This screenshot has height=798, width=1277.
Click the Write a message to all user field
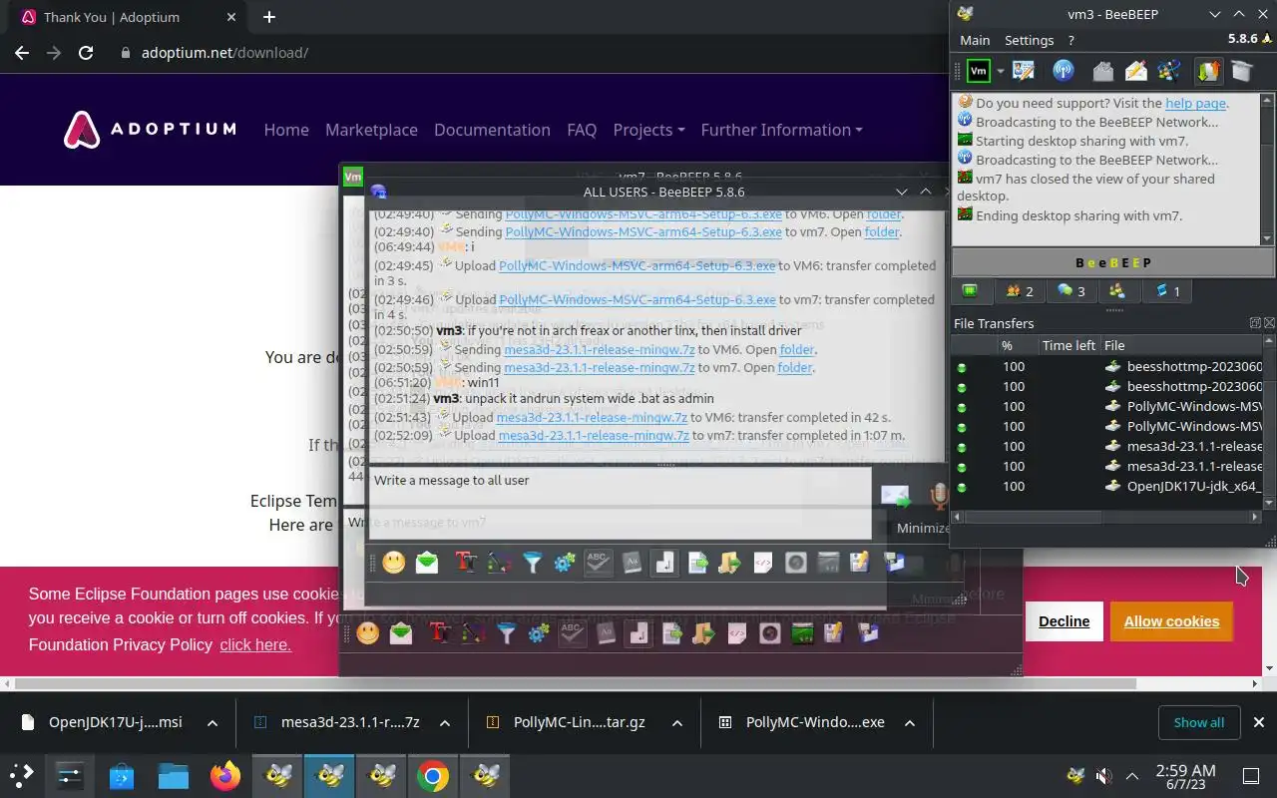tap(620, 503)
